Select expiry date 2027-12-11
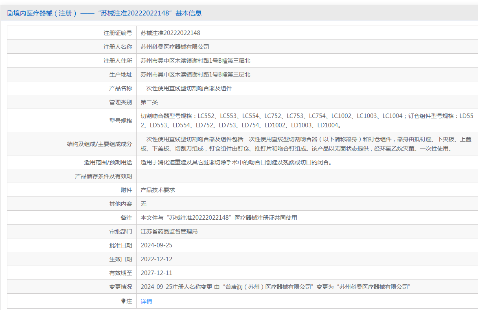This screenshot has width=478, height=310. coord(156,273)
